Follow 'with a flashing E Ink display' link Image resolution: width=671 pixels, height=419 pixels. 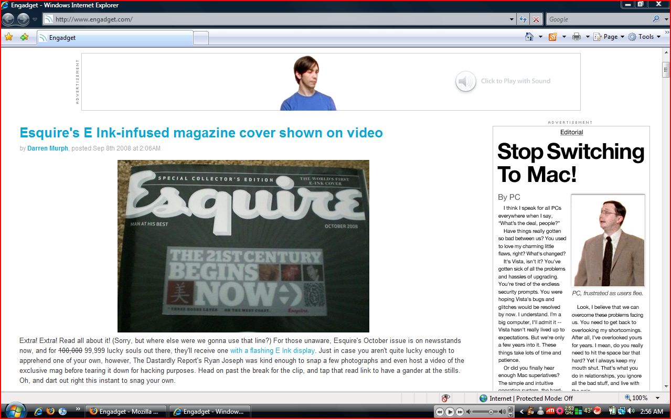(272, 350)
